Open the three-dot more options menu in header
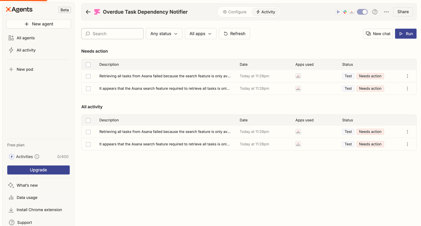 pos(386,12)
